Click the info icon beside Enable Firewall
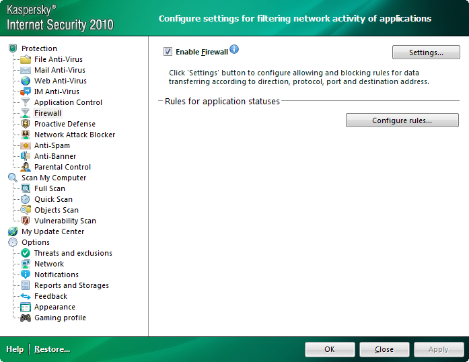 [234, 49]
